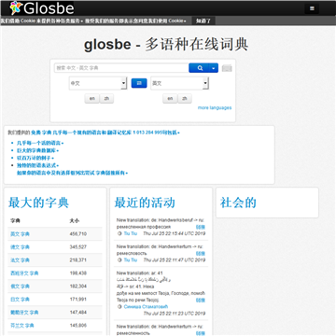Choose 'en' under the source language selector
336x336 pixels.
click(x=92, y=99)
